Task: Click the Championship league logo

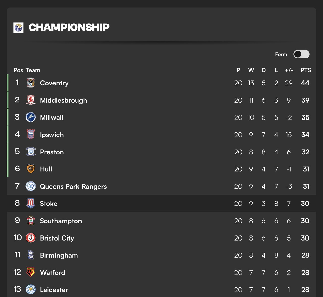Action: pyautogui.click(x=18, y=27)
